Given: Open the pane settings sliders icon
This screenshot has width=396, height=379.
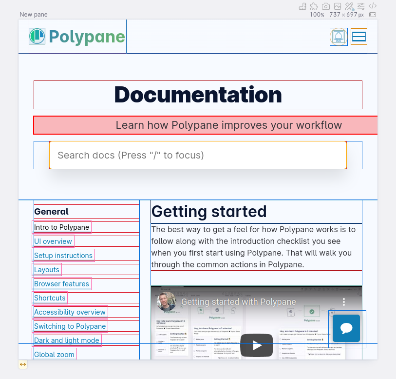Looking at the screenshot, I should (361, 6).
